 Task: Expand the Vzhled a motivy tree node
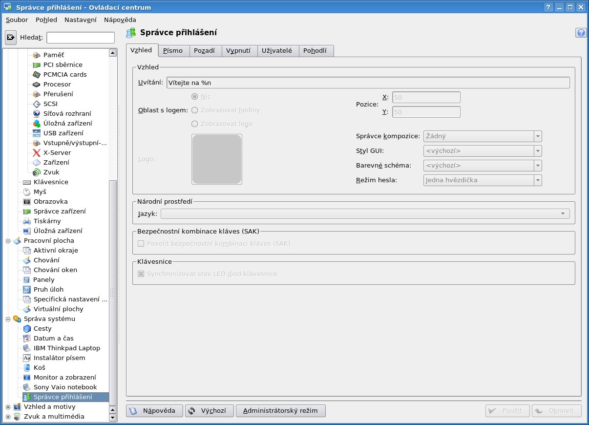pyautogui.click(x=8, y=406)
